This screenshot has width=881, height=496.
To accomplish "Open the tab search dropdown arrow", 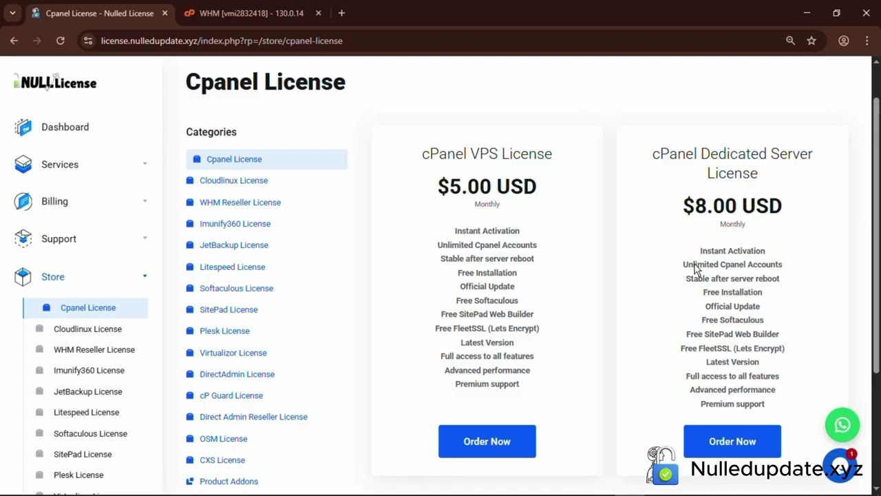I will 12,13.
